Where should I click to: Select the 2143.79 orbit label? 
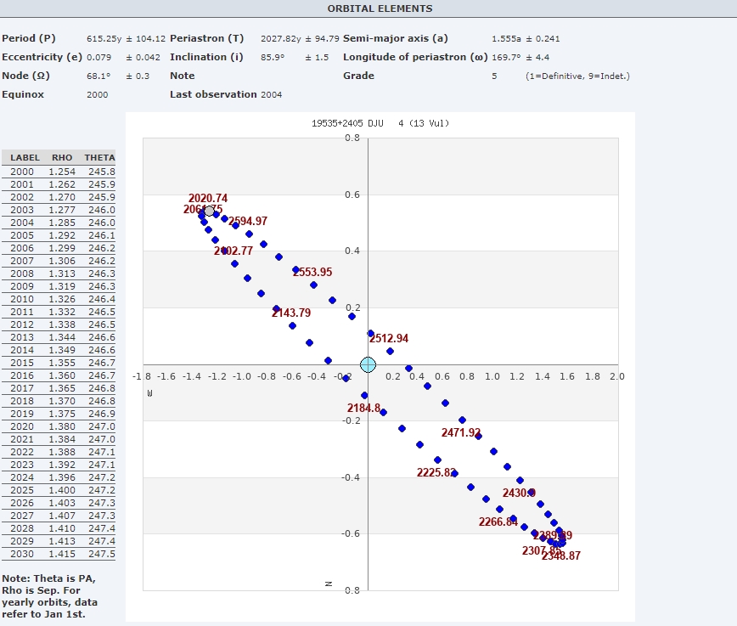click(x=291, y=313)
